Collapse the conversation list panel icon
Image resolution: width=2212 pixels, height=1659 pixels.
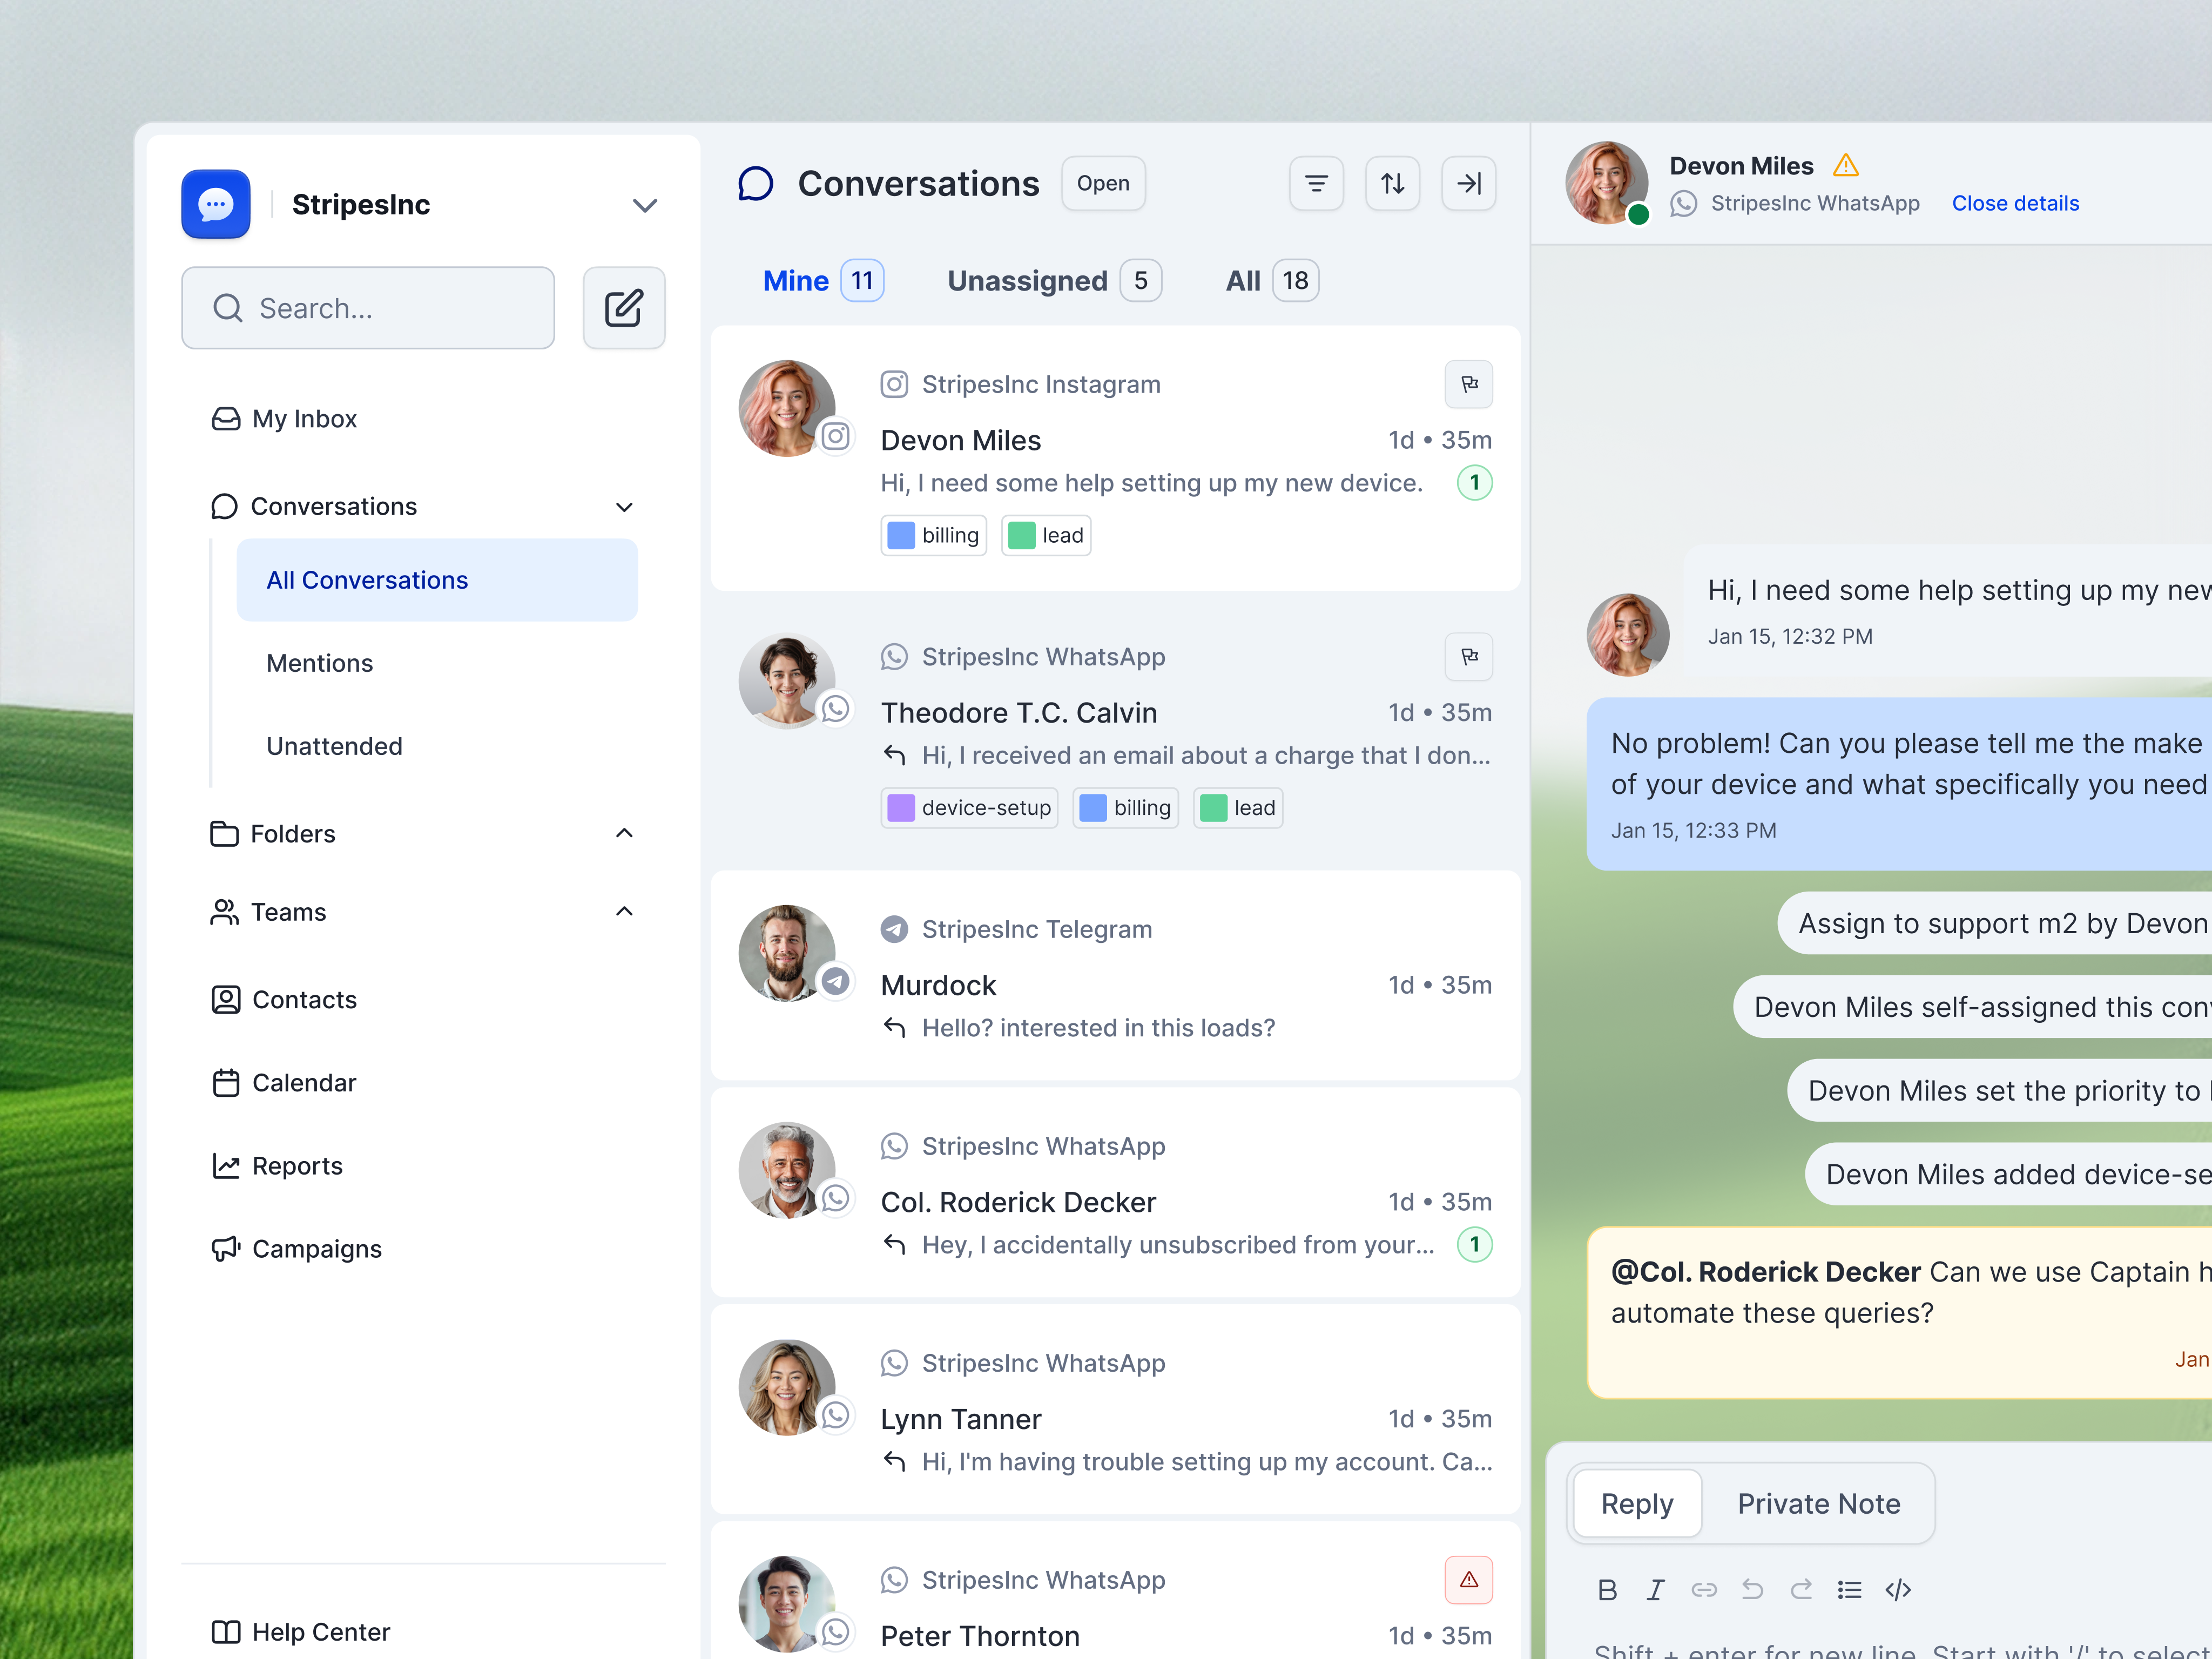1468,183
